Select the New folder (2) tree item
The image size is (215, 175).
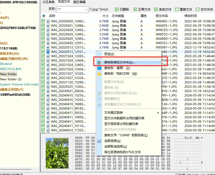point(11,79)
